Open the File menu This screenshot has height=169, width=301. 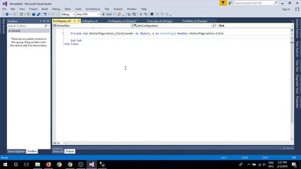[4, 9]
